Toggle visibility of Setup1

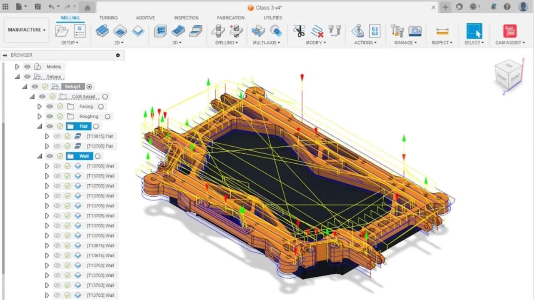(x=35, y=86)
